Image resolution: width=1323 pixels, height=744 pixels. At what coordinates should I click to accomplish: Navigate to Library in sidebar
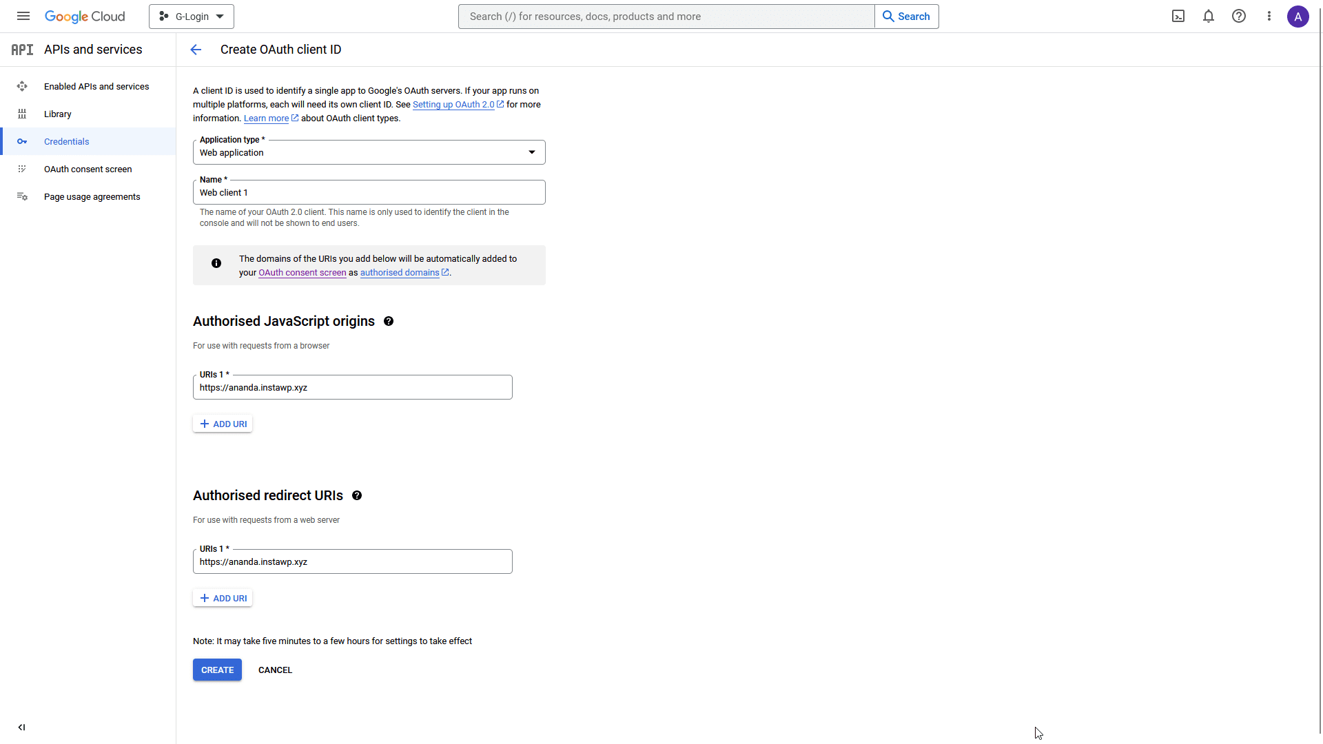click(59, 114)
